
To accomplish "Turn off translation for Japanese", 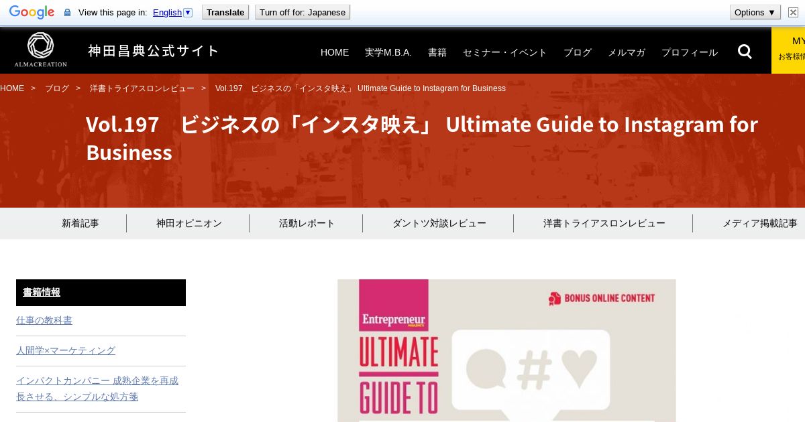I will 303,12.
